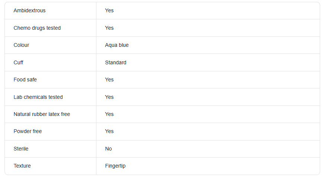Viewport: 322px width, 178px height.
Task: Click the Powder free label
Action: point(28,131)
